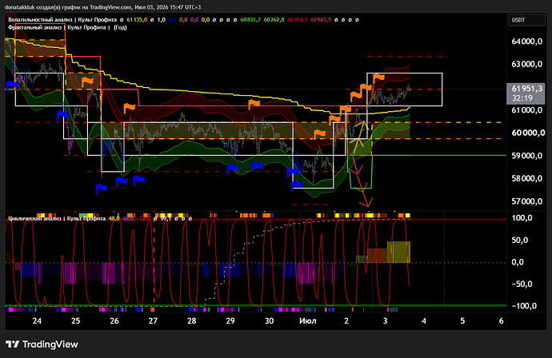The width and height of the screenshot is (552, 358).
Task: Click the orange flag above June 29
Action: [x=254, y=104]
